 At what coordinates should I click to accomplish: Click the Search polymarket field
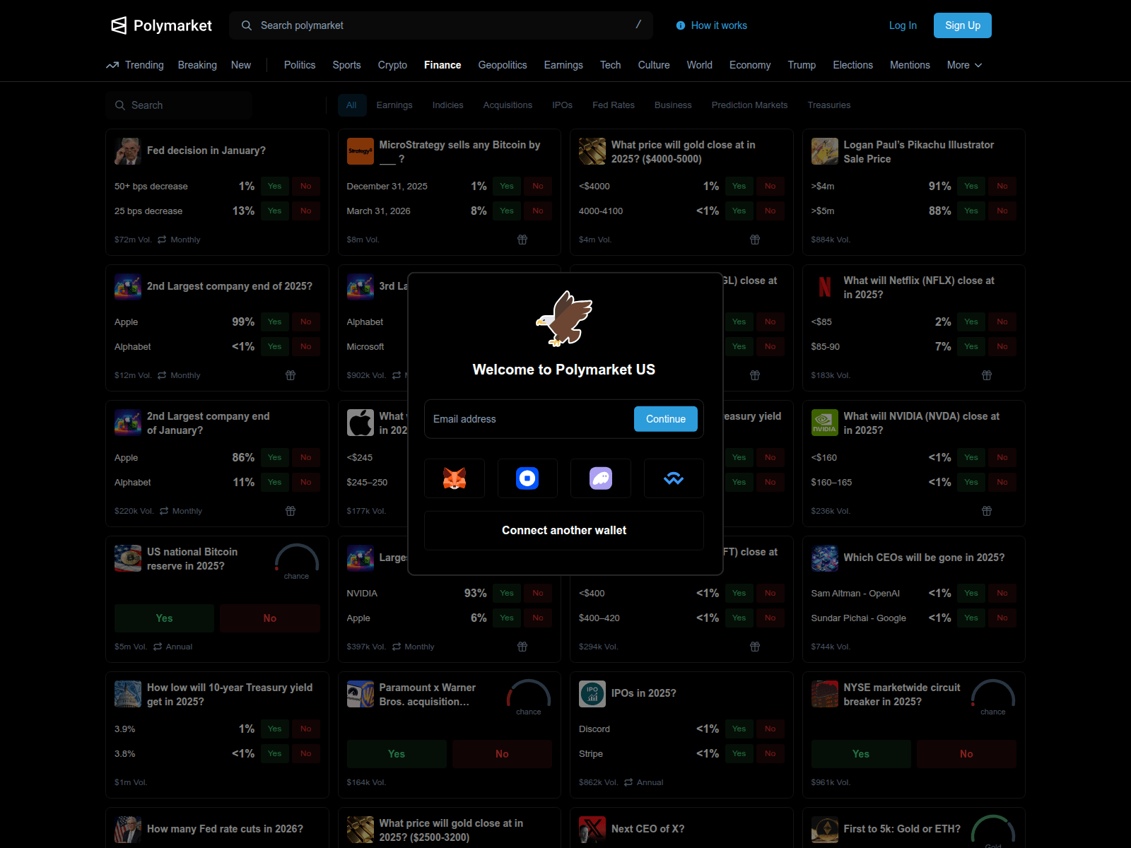click(x=441, y=25)
